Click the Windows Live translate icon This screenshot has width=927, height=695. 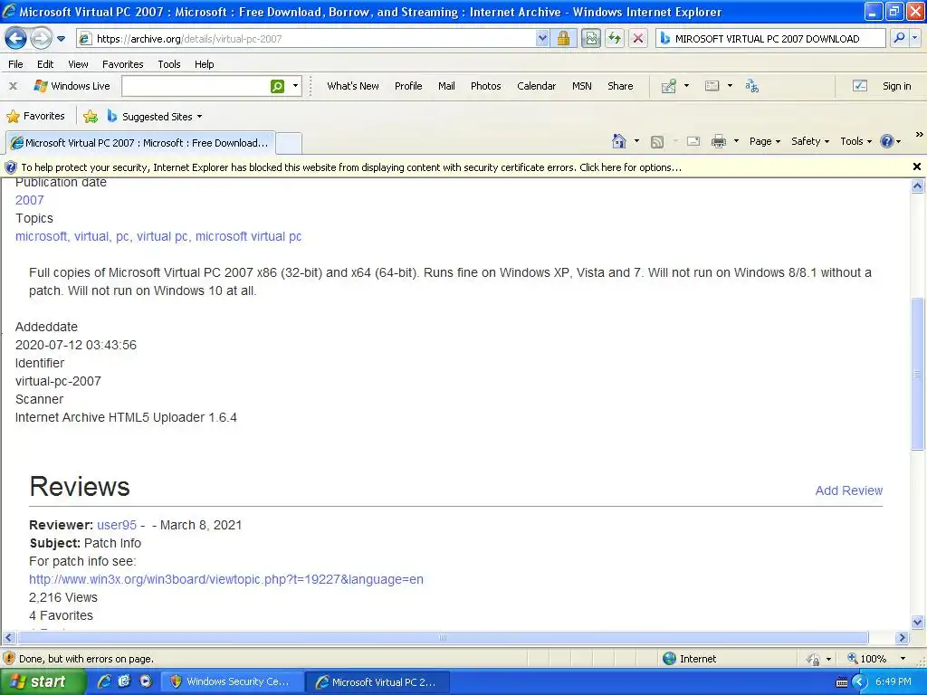pyautogui.click(x=751, y=86)
